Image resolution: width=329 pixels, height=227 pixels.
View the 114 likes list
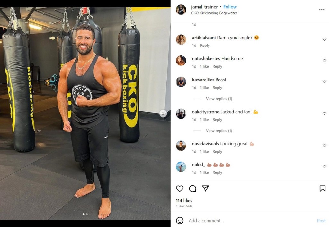[x=184, y=201]
